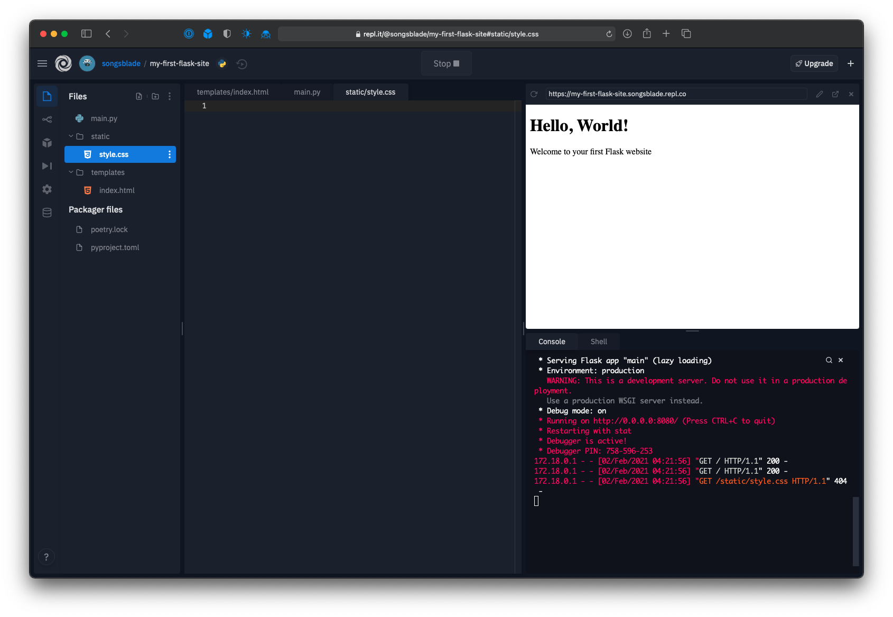Screen dimensions: 893x617
Task: Collapse the static folder
Action: pyautogui.click(x=71, y=136)
